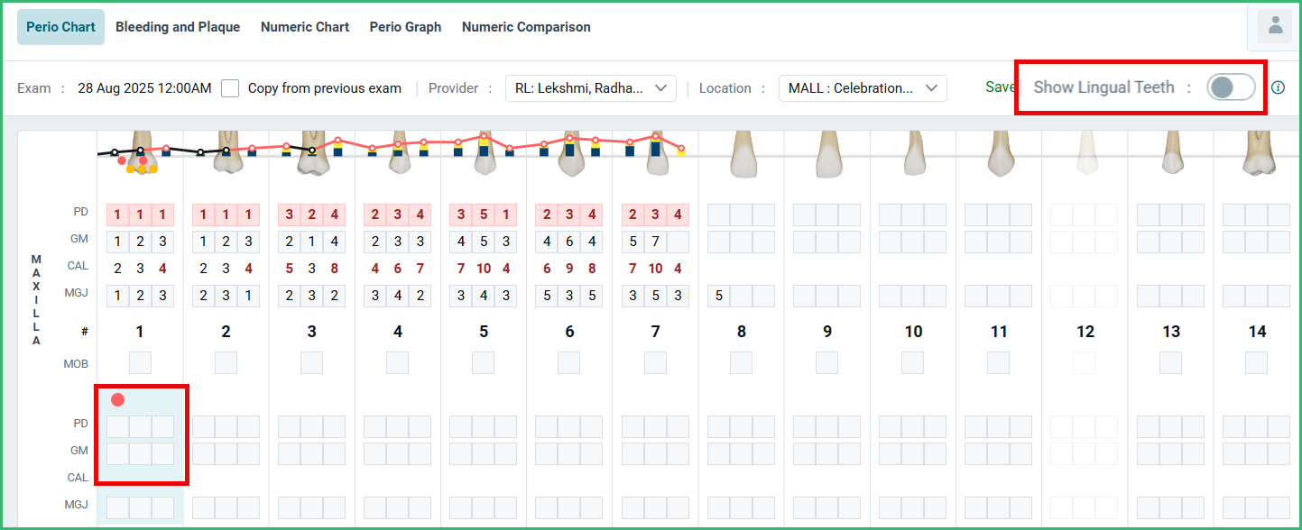
Task: Click the user profile icon
Action: coord(1275,26)
